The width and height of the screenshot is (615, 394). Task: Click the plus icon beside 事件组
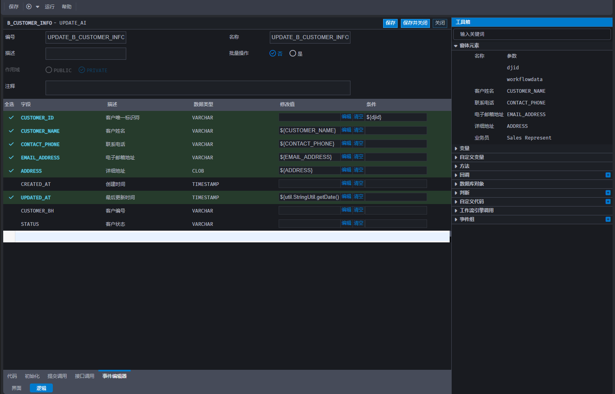coord(608,219)
